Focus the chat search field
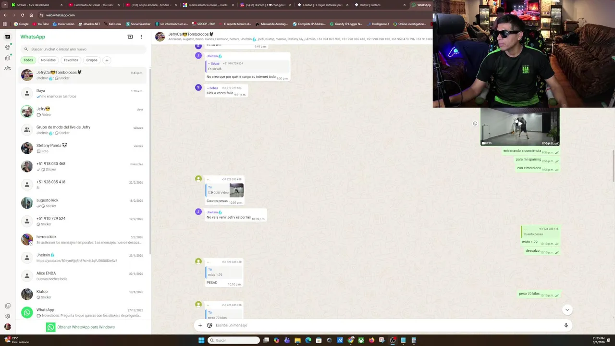Screen dimensions: 615x346 click(x=84, y=49)
